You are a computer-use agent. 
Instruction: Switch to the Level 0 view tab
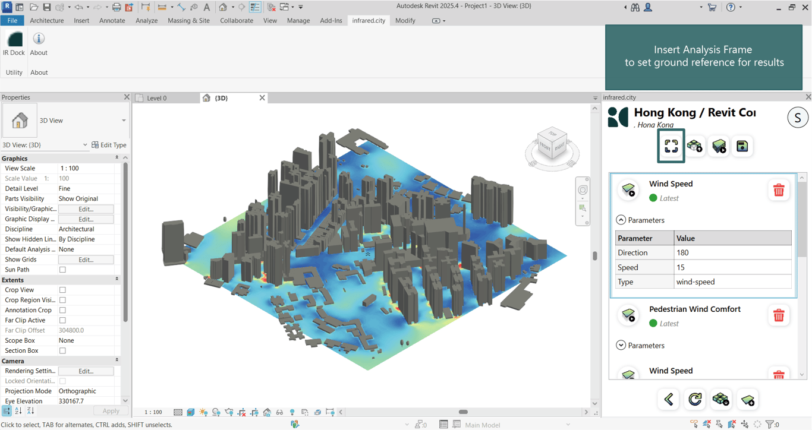(157, 98)
